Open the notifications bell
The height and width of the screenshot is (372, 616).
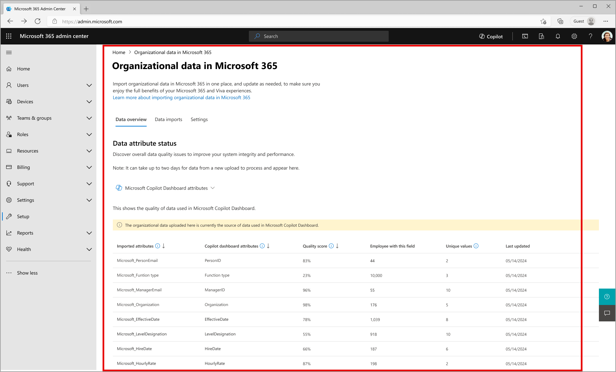[558, 36]
